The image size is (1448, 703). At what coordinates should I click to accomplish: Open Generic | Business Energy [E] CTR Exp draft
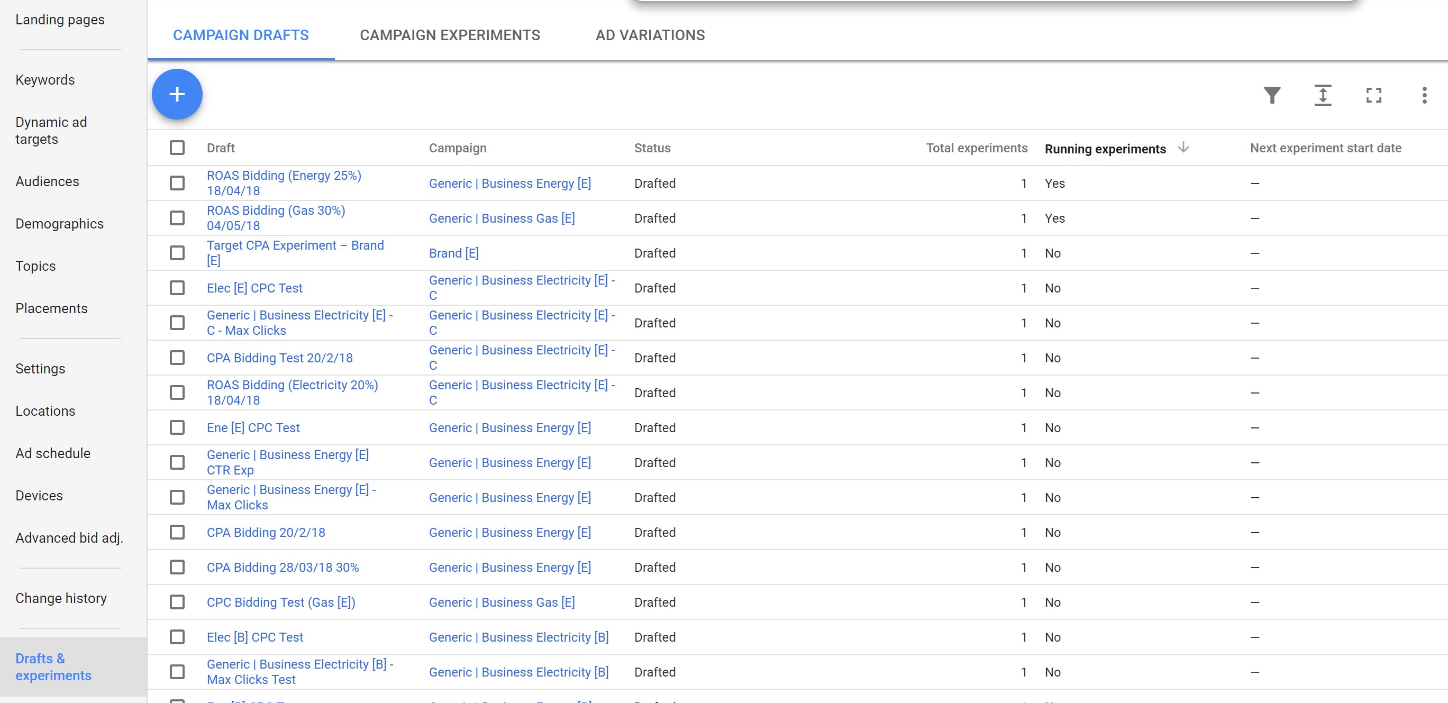point(288,462)
